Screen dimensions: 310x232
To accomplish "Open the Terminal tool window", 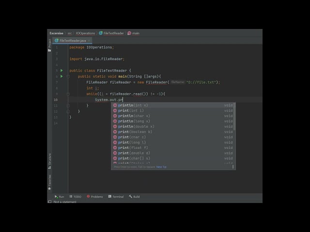I will [116, 197].
